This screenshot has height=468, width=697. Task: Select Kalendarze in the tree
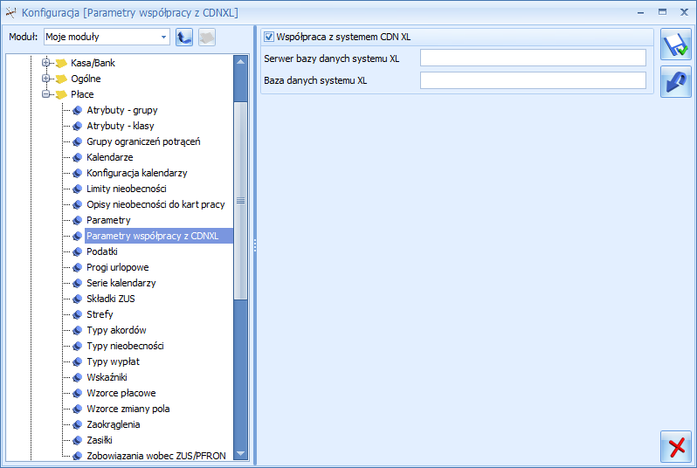tap(110, 157)
